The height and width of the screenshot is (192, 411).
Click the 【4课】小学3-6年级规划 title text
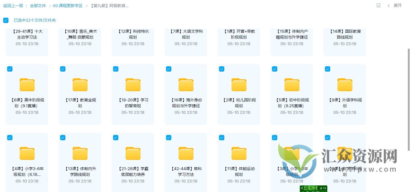coord(27,172)
